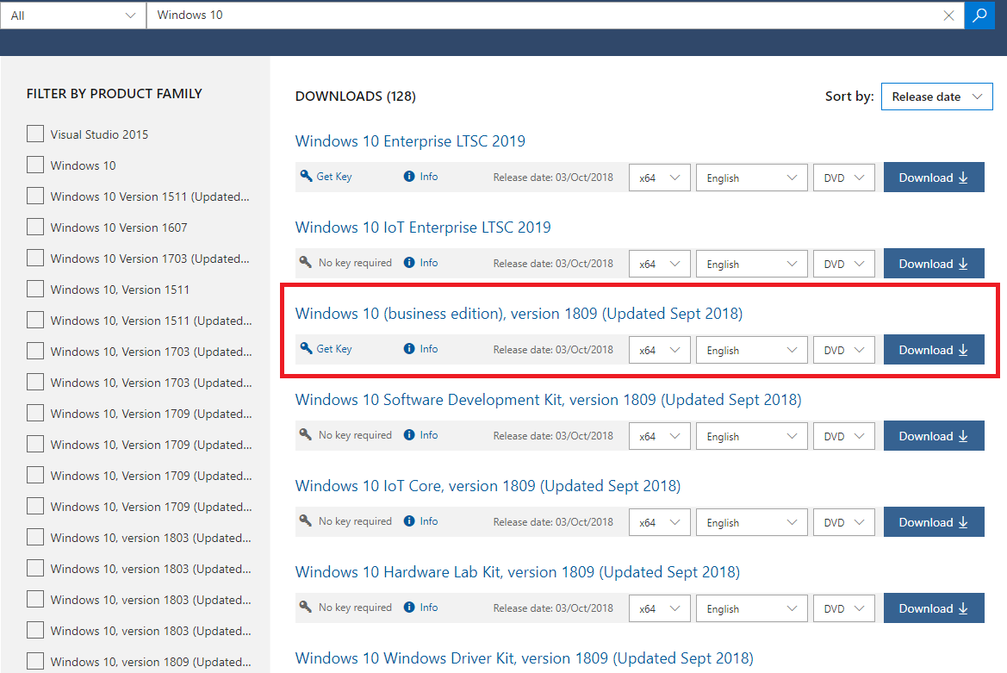Click the key icon for Windows 10 Enterprise LTSC 2019
The width and height of the screenshot is (1007, 673).
(306, 176)
